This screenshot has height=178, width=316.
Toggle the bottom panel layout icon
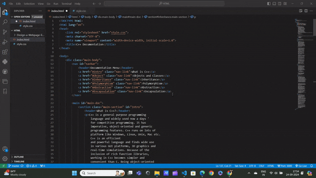pyautogui.click(x=274, y=4)
